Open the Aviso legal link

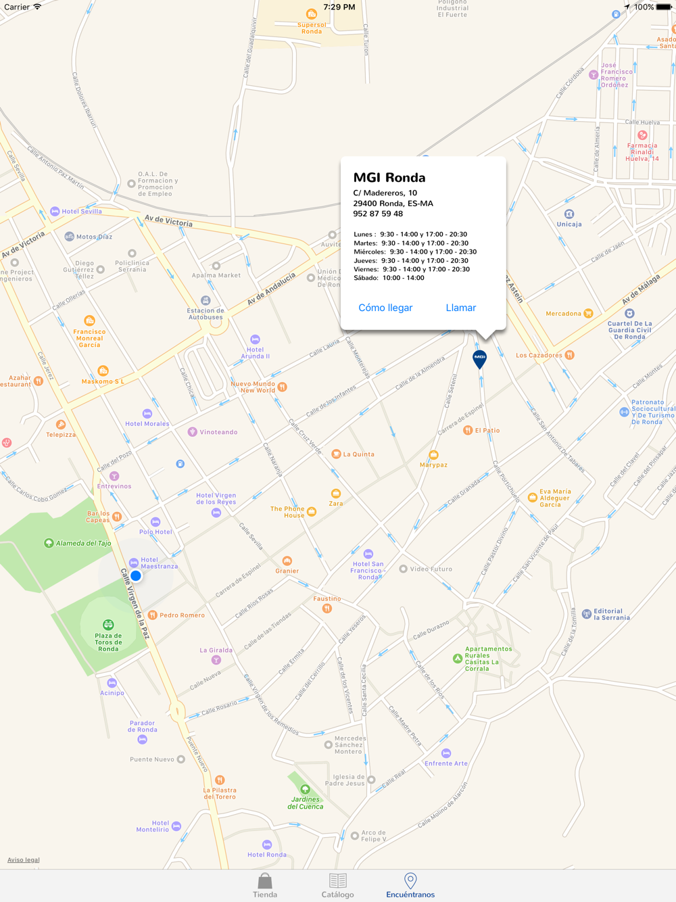(x=24, y=860)
